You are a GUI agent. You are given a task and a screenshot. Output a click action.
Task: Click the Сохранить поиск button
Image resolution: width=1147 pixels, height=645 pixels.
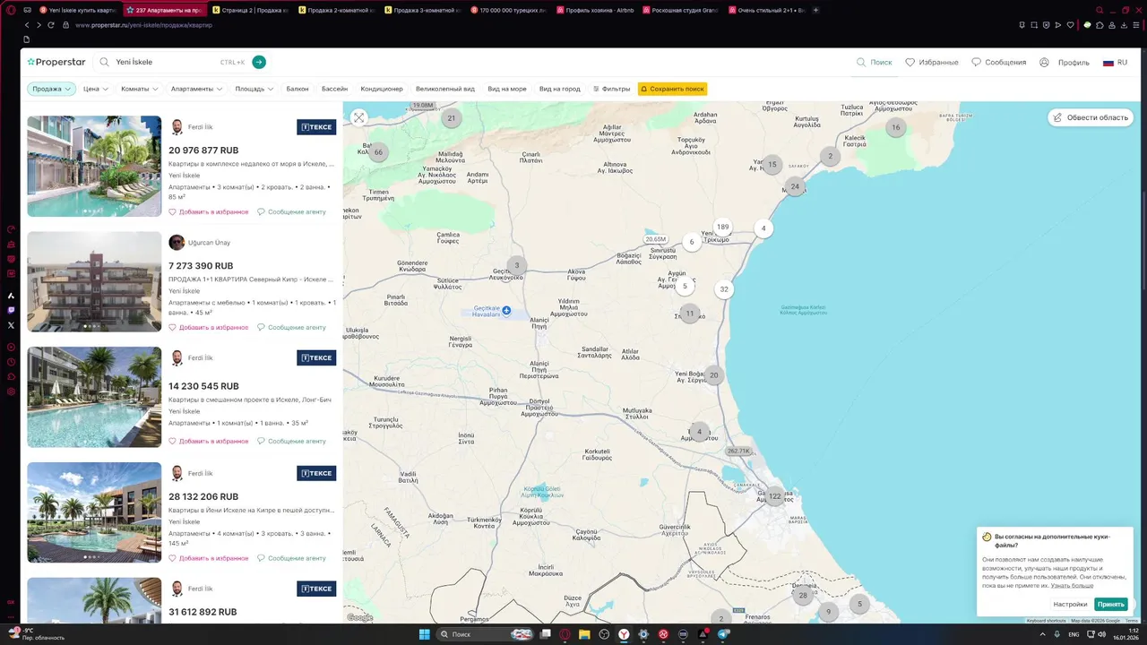[x=672, y=89]
